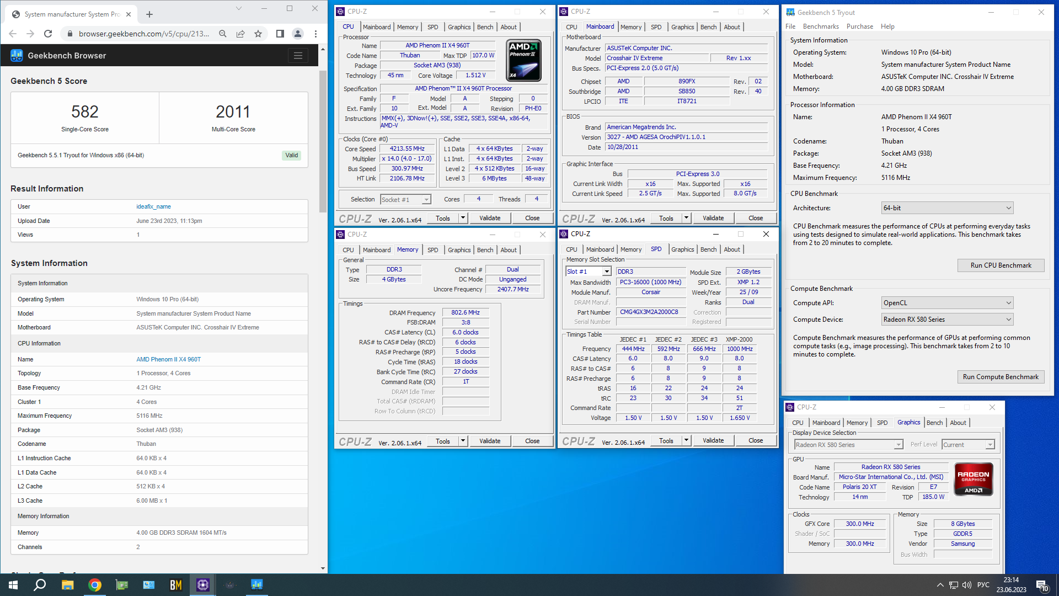Change the Architecture 64-bit dropdown
The width and height of the screenshot is (1059, 596).
click(947, 208)
